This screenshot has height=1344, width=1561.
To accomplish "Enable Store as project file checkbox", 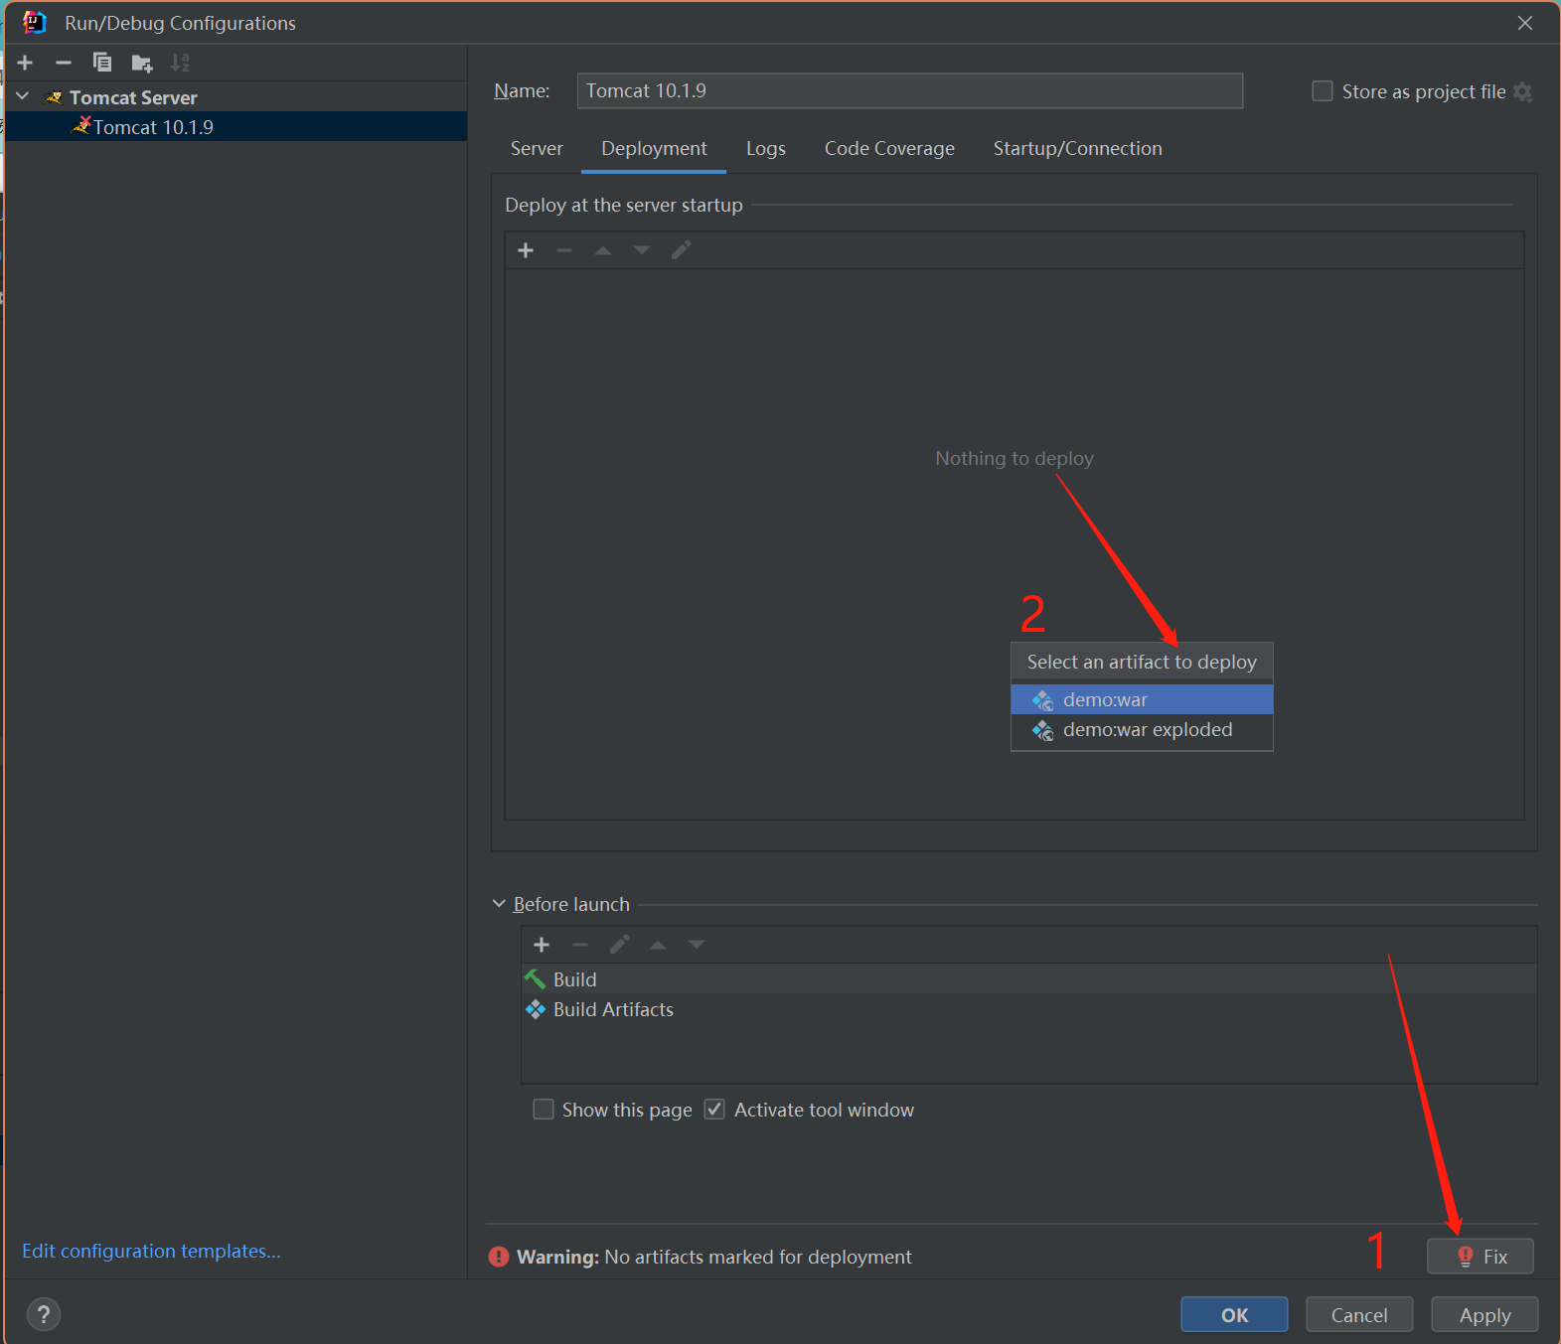I will [x=1323, y=91].
